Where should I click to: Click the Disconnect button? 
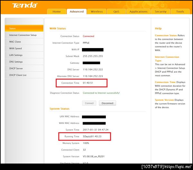107,103
